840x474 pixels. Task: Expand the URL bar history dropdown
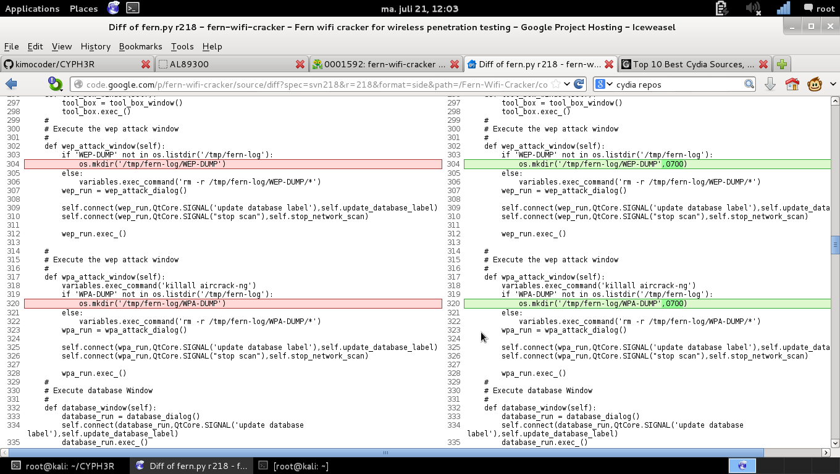[x=567, y=85]
